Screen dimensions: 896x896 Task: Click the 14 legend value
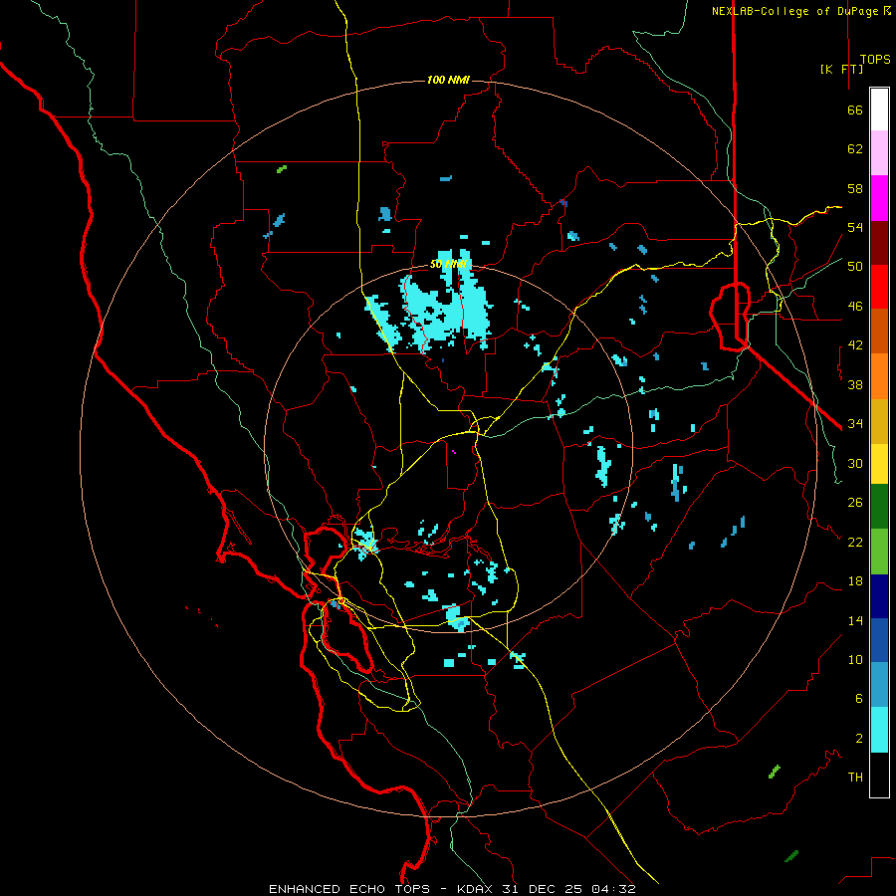tap(855, 620)
